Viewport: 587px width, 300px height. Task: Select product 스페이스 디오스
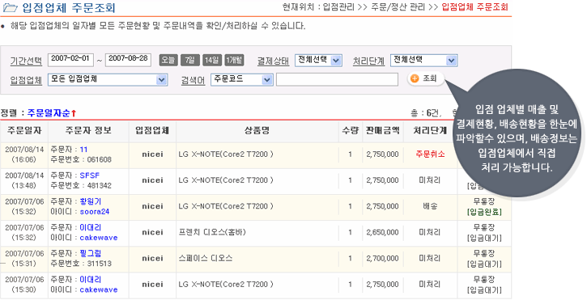(206, 258)
